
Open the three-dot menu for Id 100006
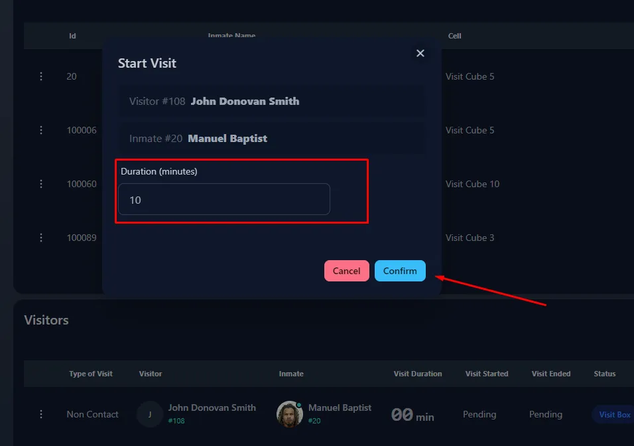coord(41,130)
